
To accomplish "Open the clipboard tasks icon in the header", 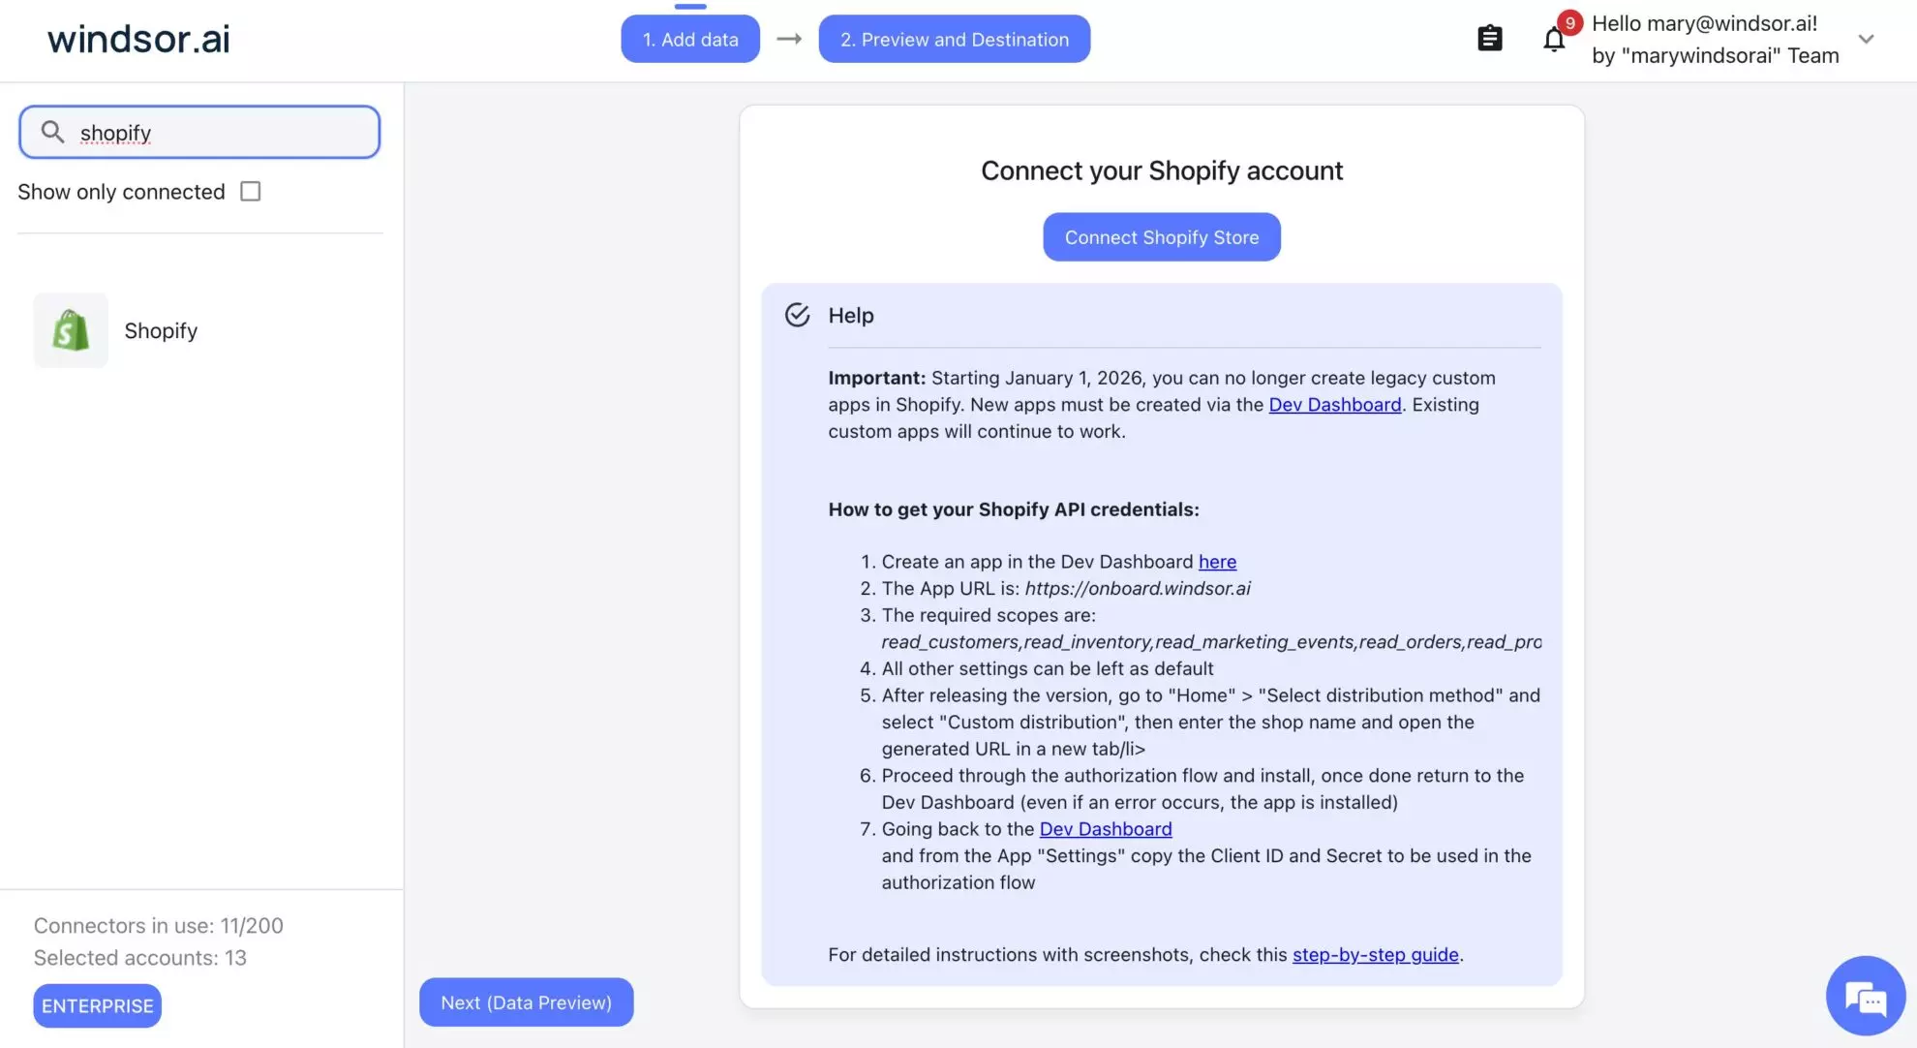I will (1490, 38).
